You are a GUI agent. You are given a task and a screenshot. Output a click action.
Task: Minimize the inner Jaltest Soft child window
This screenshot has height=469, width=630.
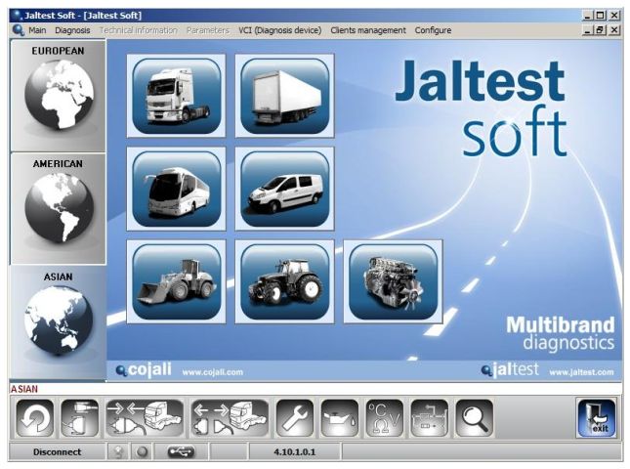tap(587, 29)
